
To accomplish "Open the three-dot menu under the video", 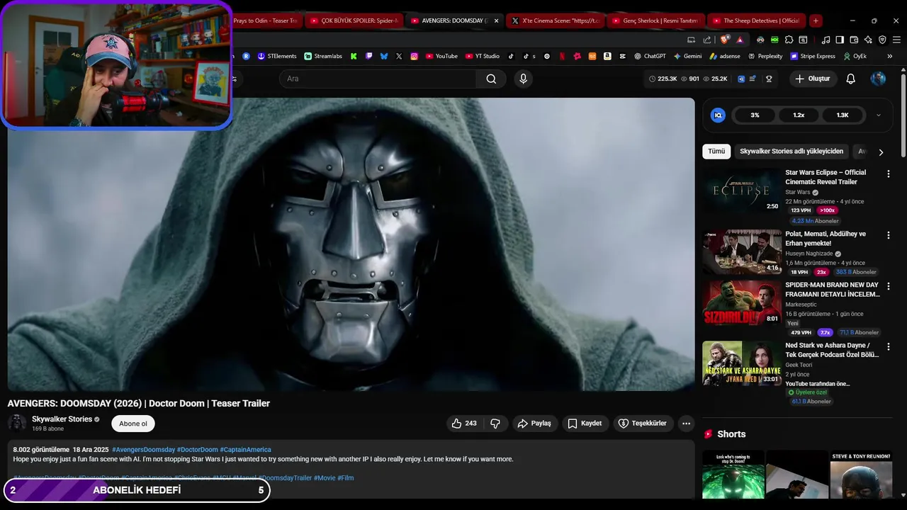I will pos(686,424).
